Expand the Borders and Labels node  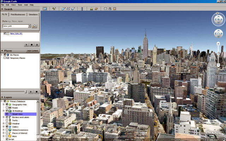(4, 117)
